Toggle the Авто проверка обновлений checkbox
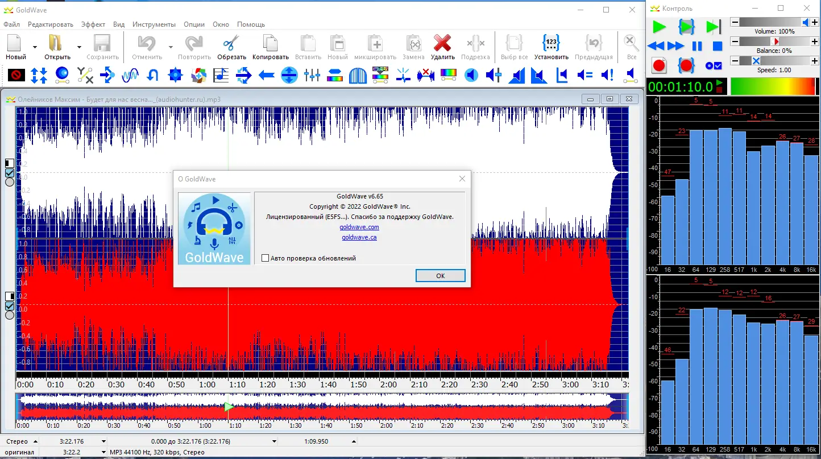 click(265, 258)
